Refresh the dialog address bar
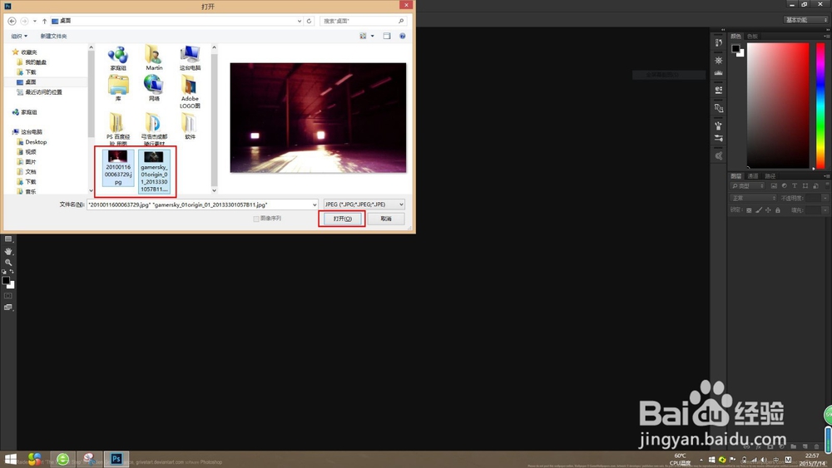The height and width of the screenshot is (468, 832). pyautogui.click(x=309, y=21)
